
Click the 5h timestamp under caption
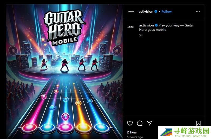tap(141, 35)
